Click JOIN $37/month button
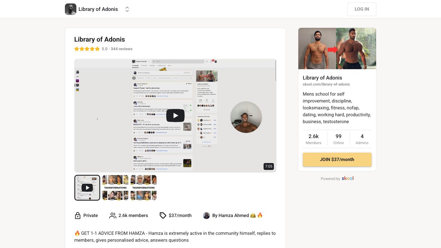 click(x=337, y=160)
